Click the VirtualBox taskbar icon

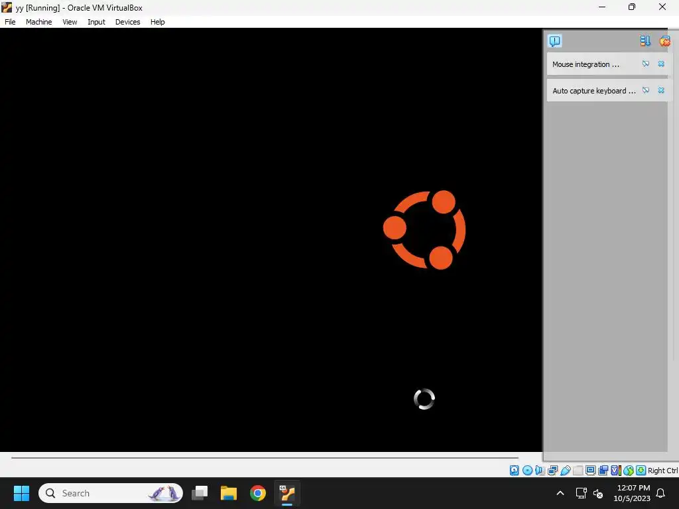[x=286, y=493]
